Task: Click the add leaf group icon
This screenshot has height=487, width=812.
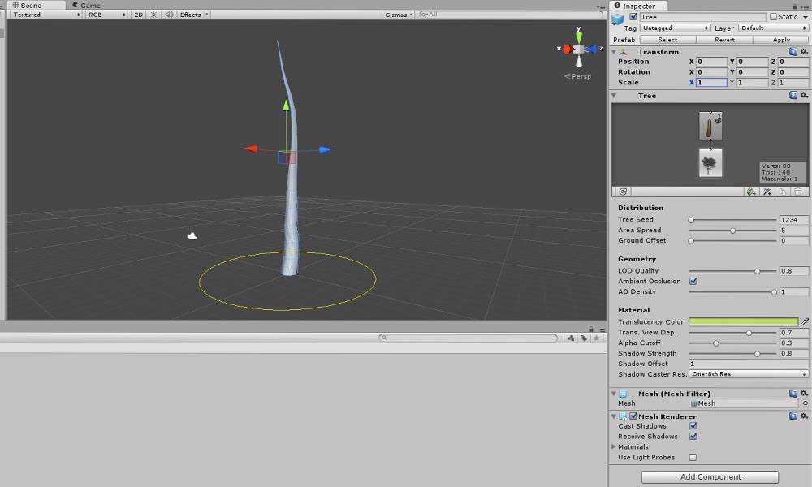Action: (x=750, y=192)
